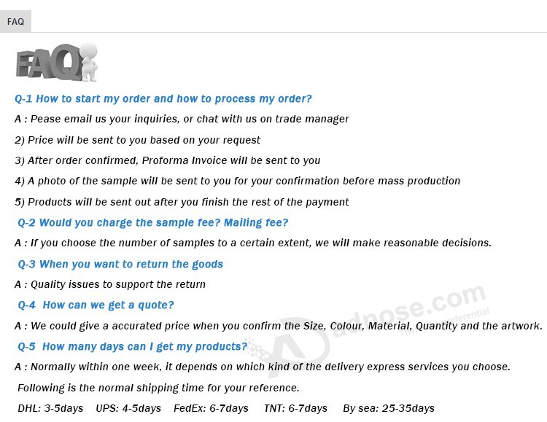
Task: Click the UPS 4-5days shipping text
Action: coord(128,408)
